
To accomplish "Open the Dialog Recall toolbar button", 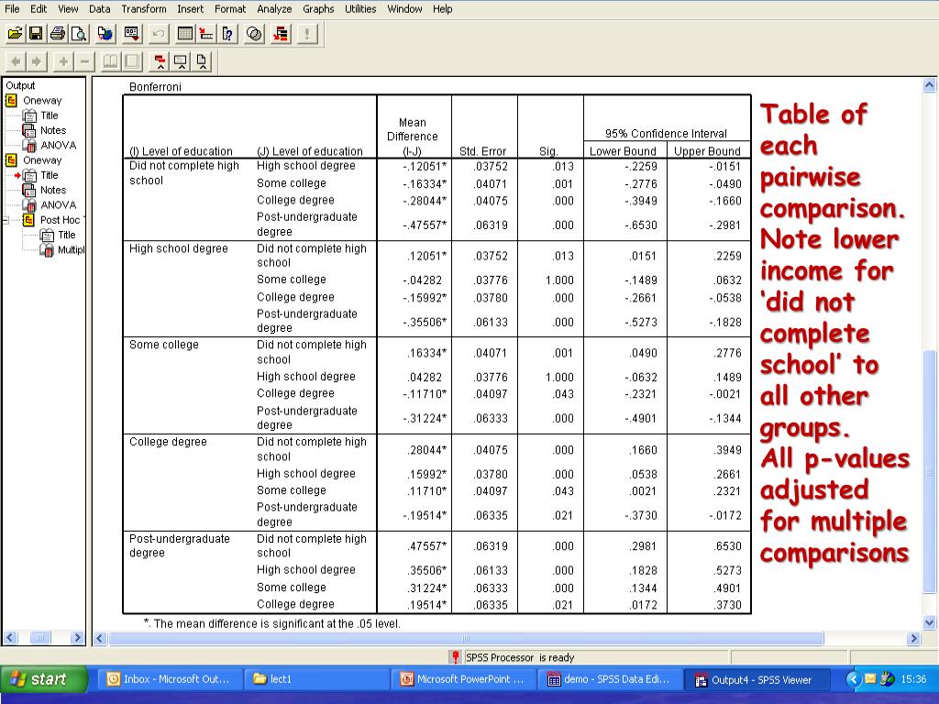I will pyautogui.click(x=132, y=34).
